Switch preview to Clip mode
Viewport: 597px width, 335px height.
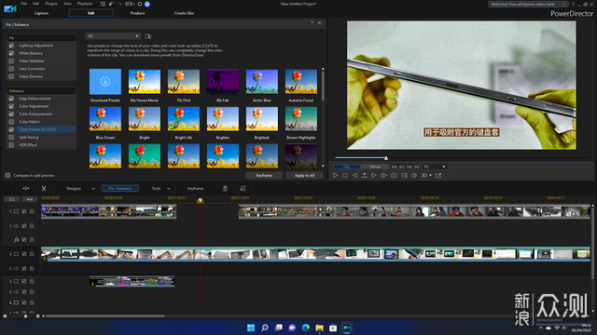pyautogui.click(x=346, y=167)
